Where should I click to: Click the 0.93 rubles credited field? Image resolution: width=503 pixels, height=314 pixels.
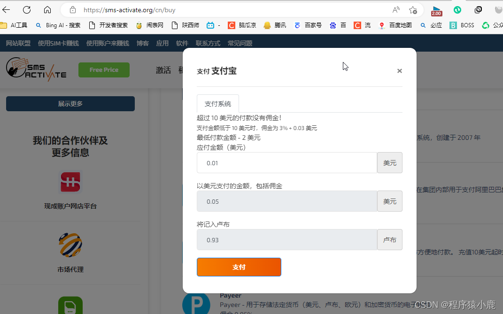[287, 239]
